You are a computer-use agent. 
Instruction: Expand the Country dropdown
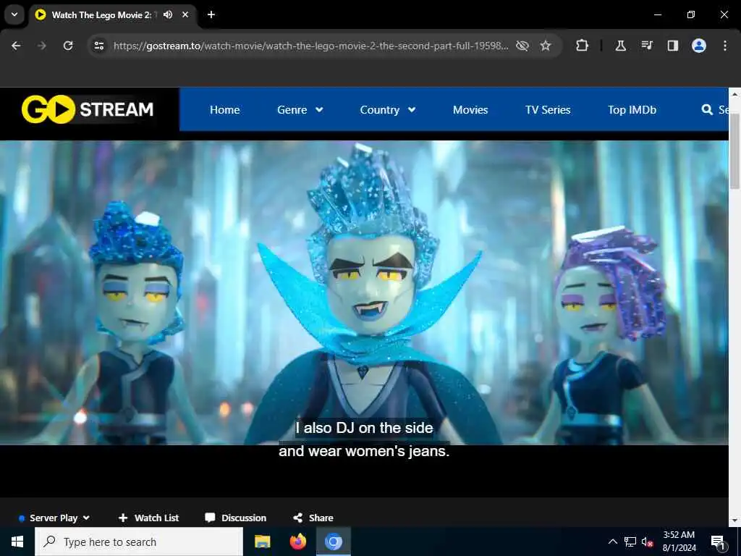pos(388,110)
